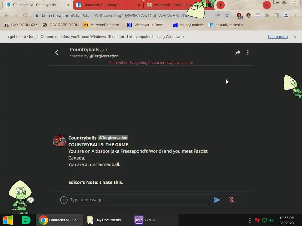The image size is (302, 226).
Task: Dismiss the Chrome update notification bar
Action: click(x=295, y=37)
